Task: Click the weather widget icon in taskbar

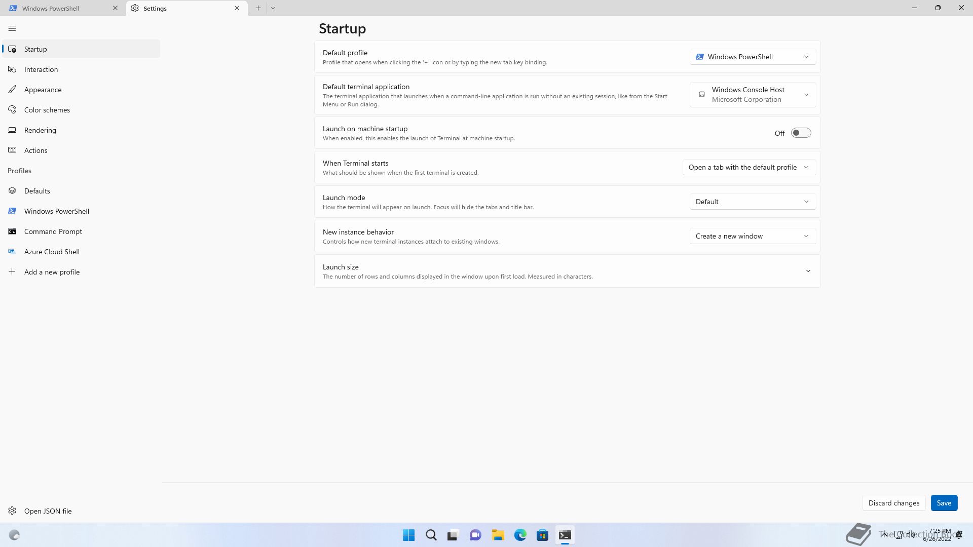Action: tap(14, 535)
